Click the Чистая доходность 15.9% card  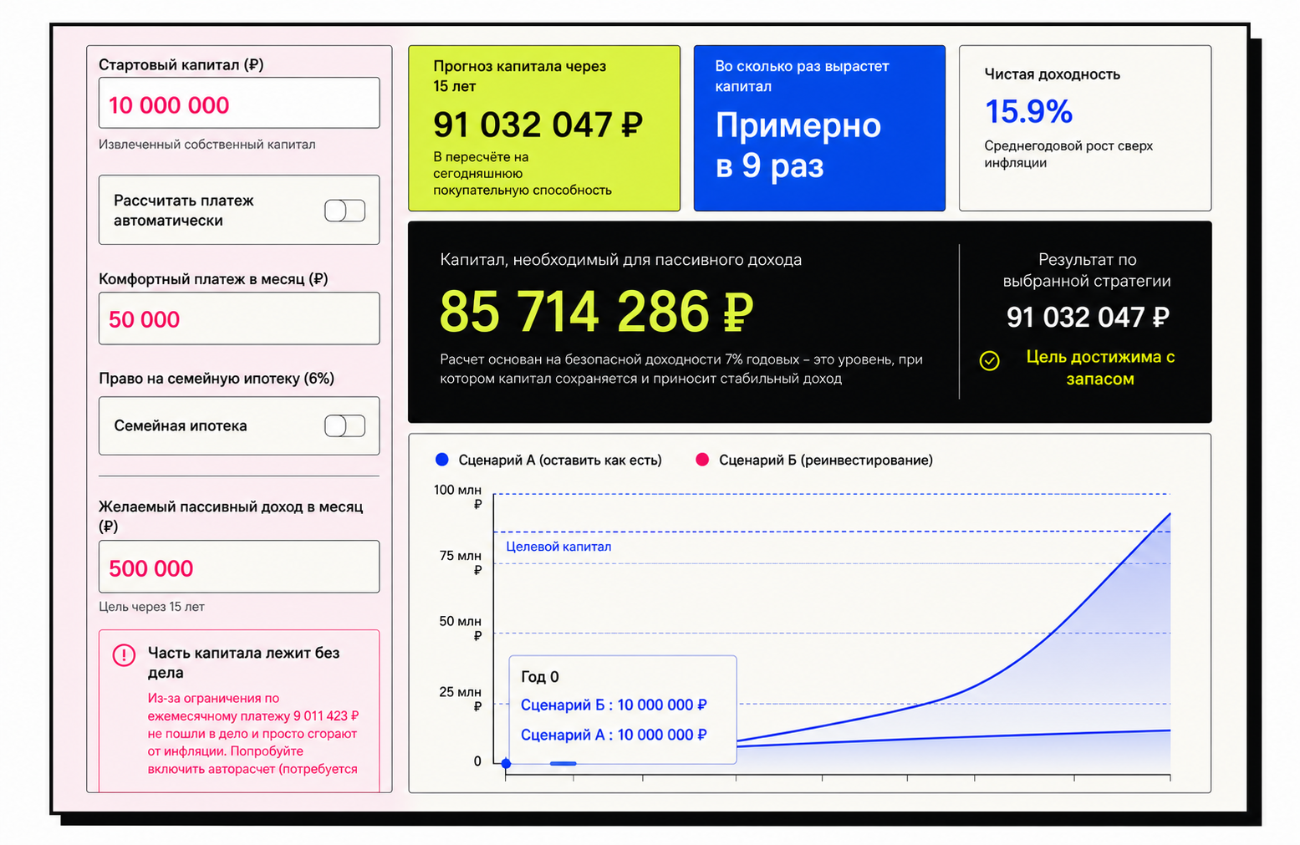tap(1085, 128)
